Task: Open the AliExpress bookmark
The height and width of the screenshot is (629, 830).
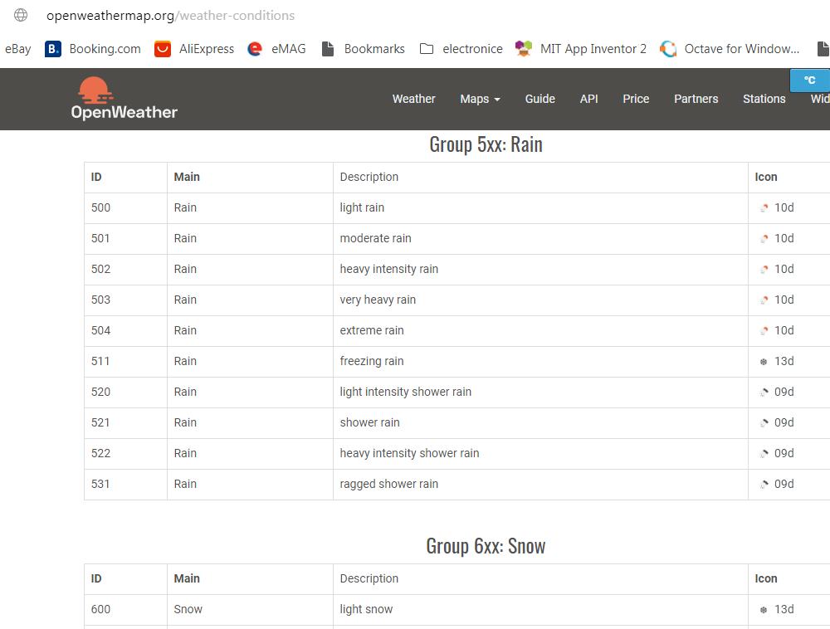Action: click(194, 49)
